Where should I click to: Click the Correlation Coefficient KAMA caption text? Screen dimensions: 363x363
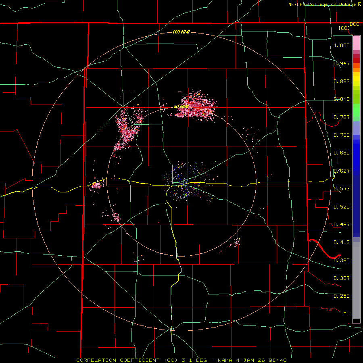point(181,360)
